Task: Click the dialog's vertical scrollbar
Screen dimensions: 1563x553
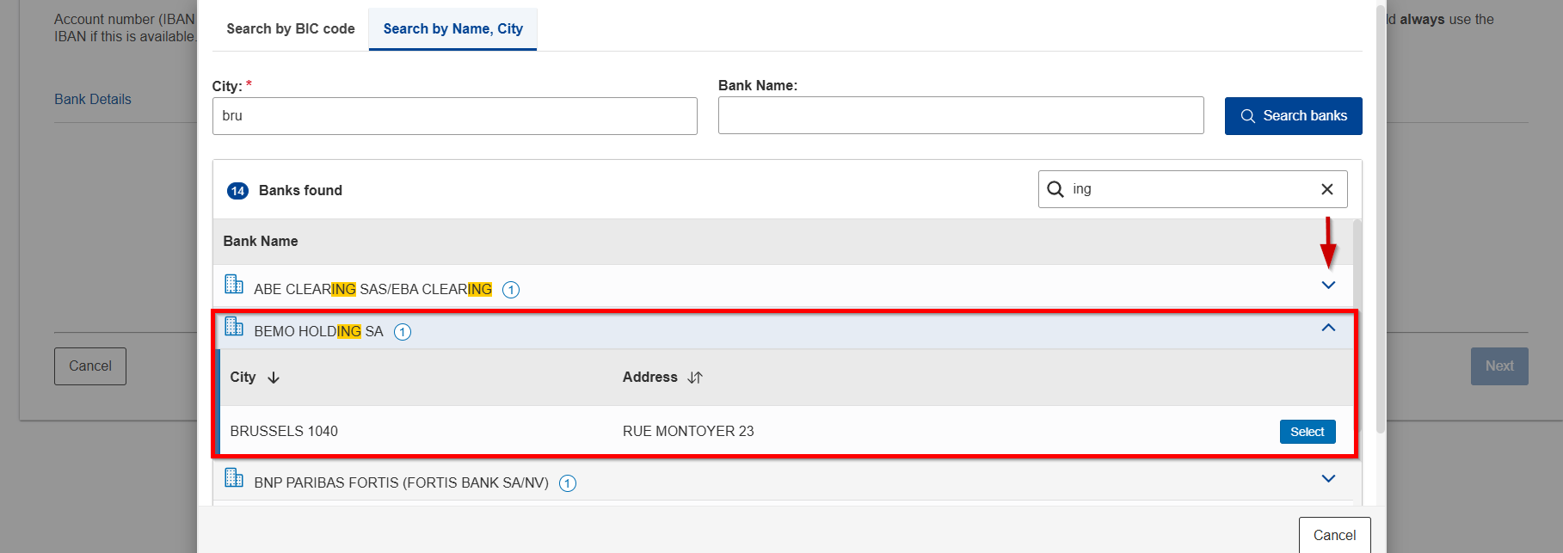Action: pos(1381,218)
